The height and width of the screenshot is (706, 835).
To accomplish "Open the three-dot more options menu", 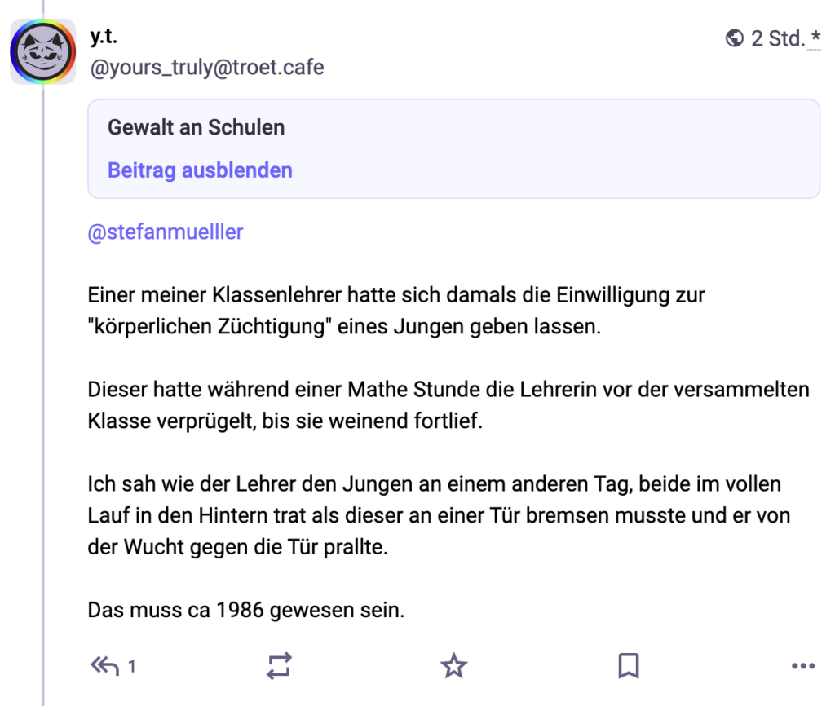I will (x=803, y=666).
